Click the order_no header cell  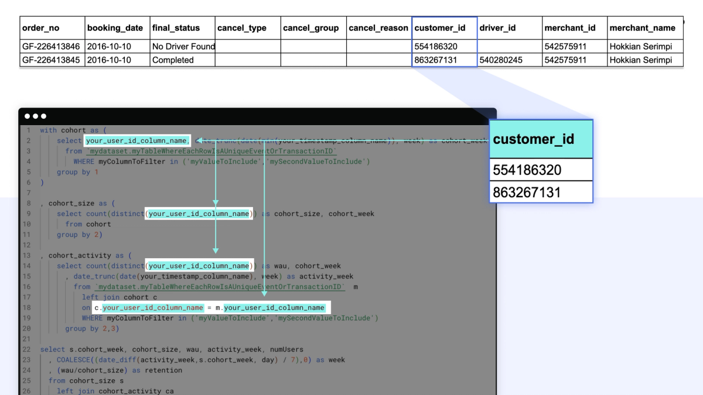(x=39, y=28)
